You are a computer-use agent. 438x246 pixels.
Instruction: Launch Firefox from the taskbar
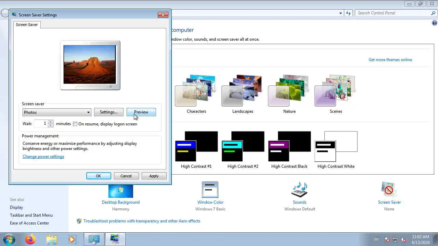coord(30,239)
